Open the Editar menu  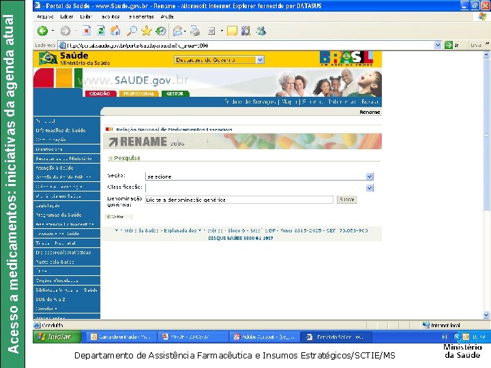(x=67, y=16)
